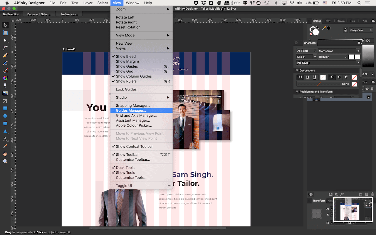Select the Artboard tool
Image resolution: width=376 pixels, height=235 pixels.
[x=5, y=33]
